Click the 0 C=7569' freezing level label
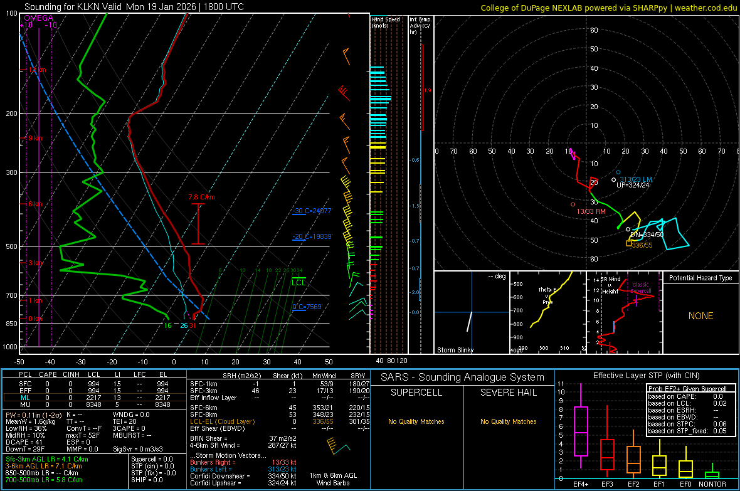The height and width of the screenshot is (491, 740). 307,307
